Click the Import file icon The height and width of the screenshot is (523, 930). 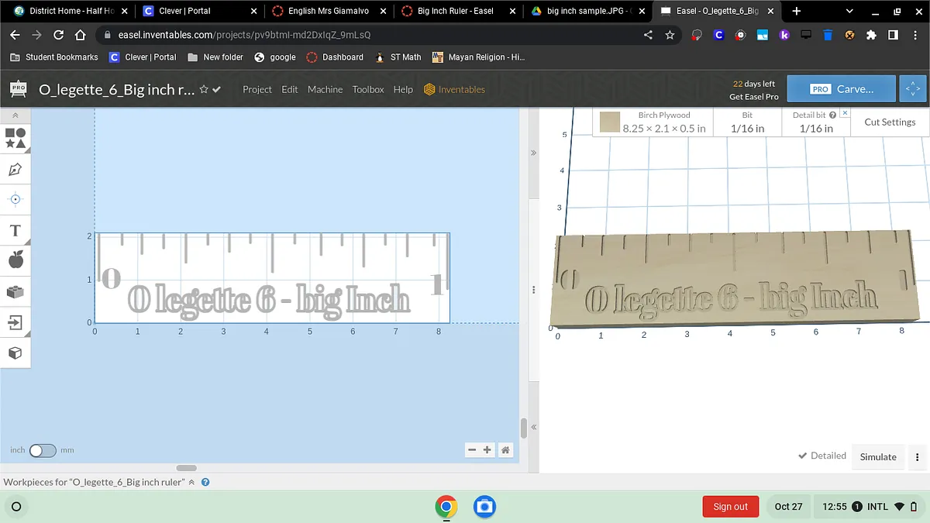point(15,322)
